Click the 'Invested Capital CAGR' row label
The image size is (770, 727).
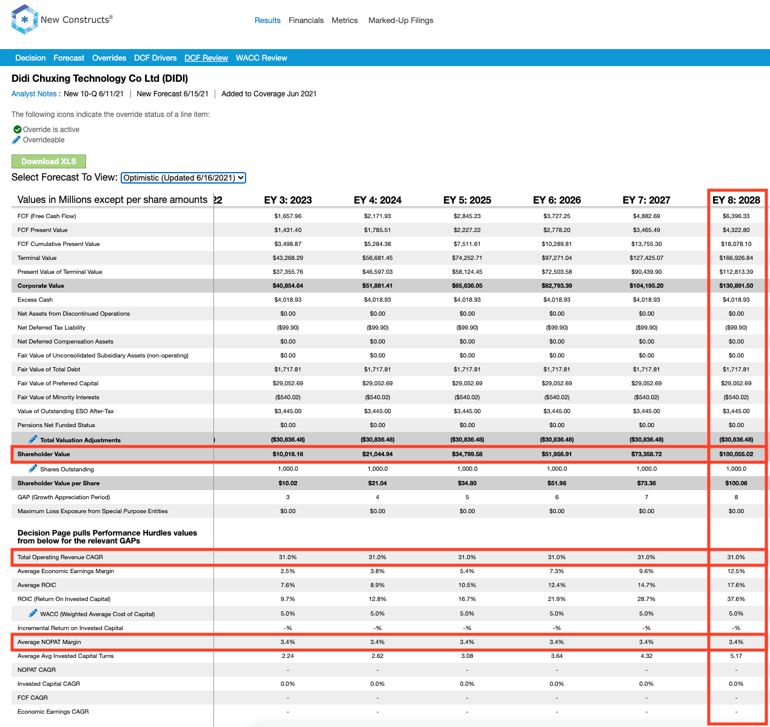coord(49,684)
